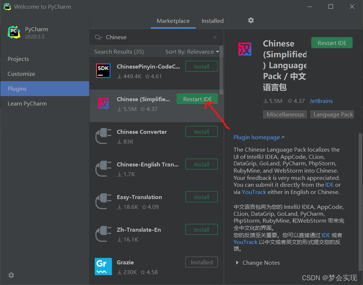
Task: Click the large Chinese language pack icon in details
Action: tap(245, 49)
